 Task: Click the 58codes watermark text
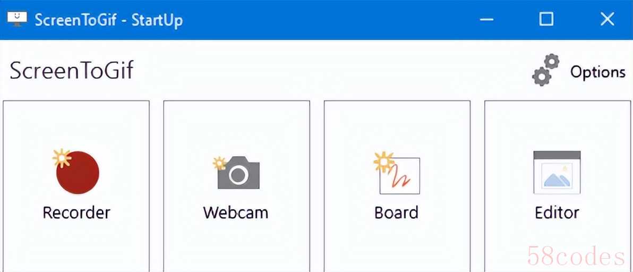tap(576, 256)
